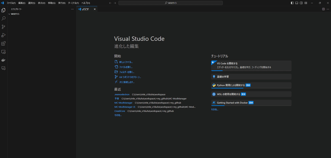Split the editor to the right

pos(324,9)
